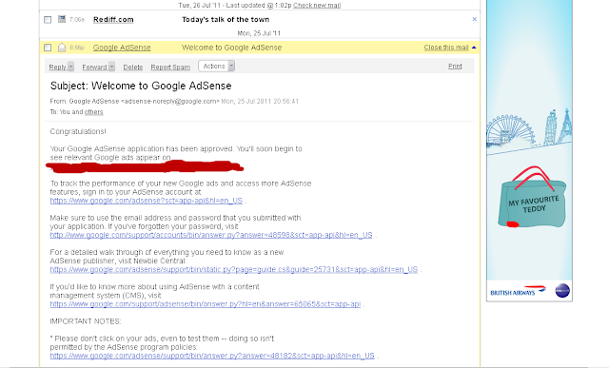
Task: Open the forgotten password answer=48598 link
Action: [x=211, y=235]
